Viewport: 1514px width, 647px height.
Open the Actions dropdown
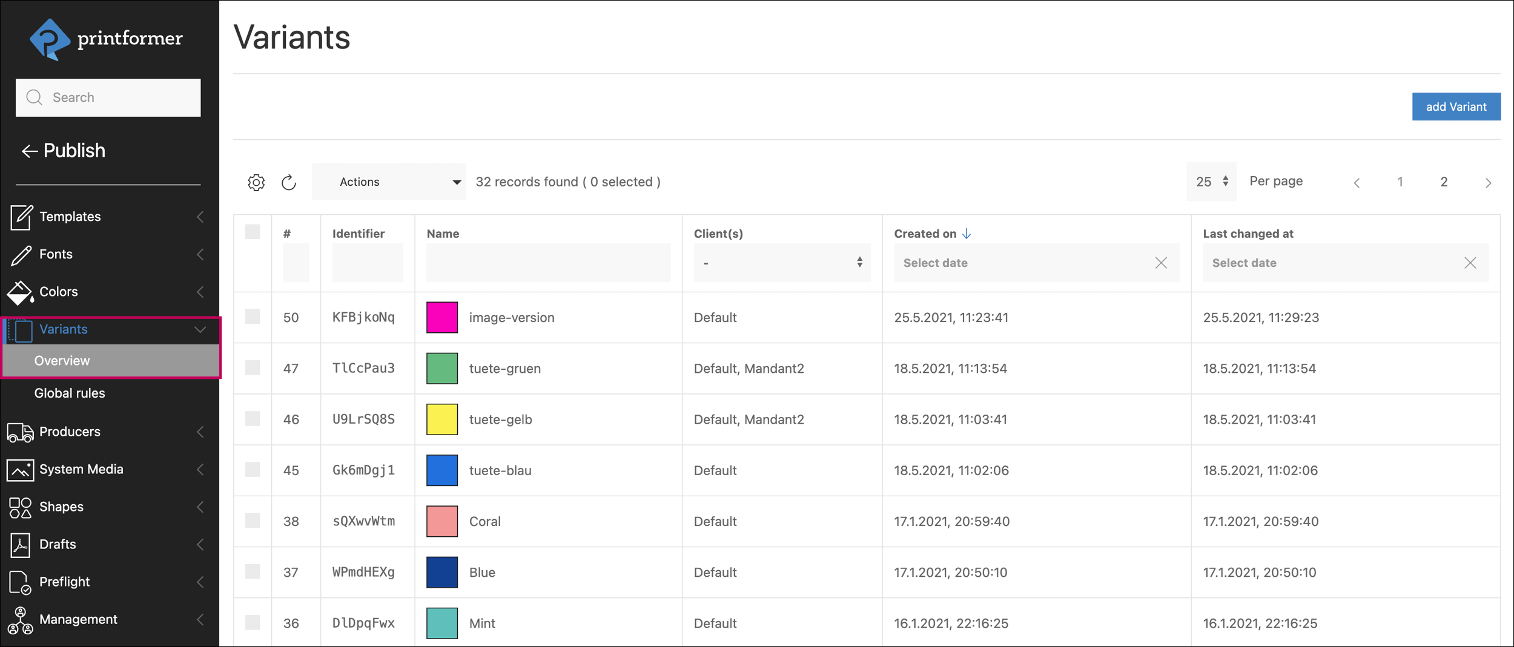(389, 182)
